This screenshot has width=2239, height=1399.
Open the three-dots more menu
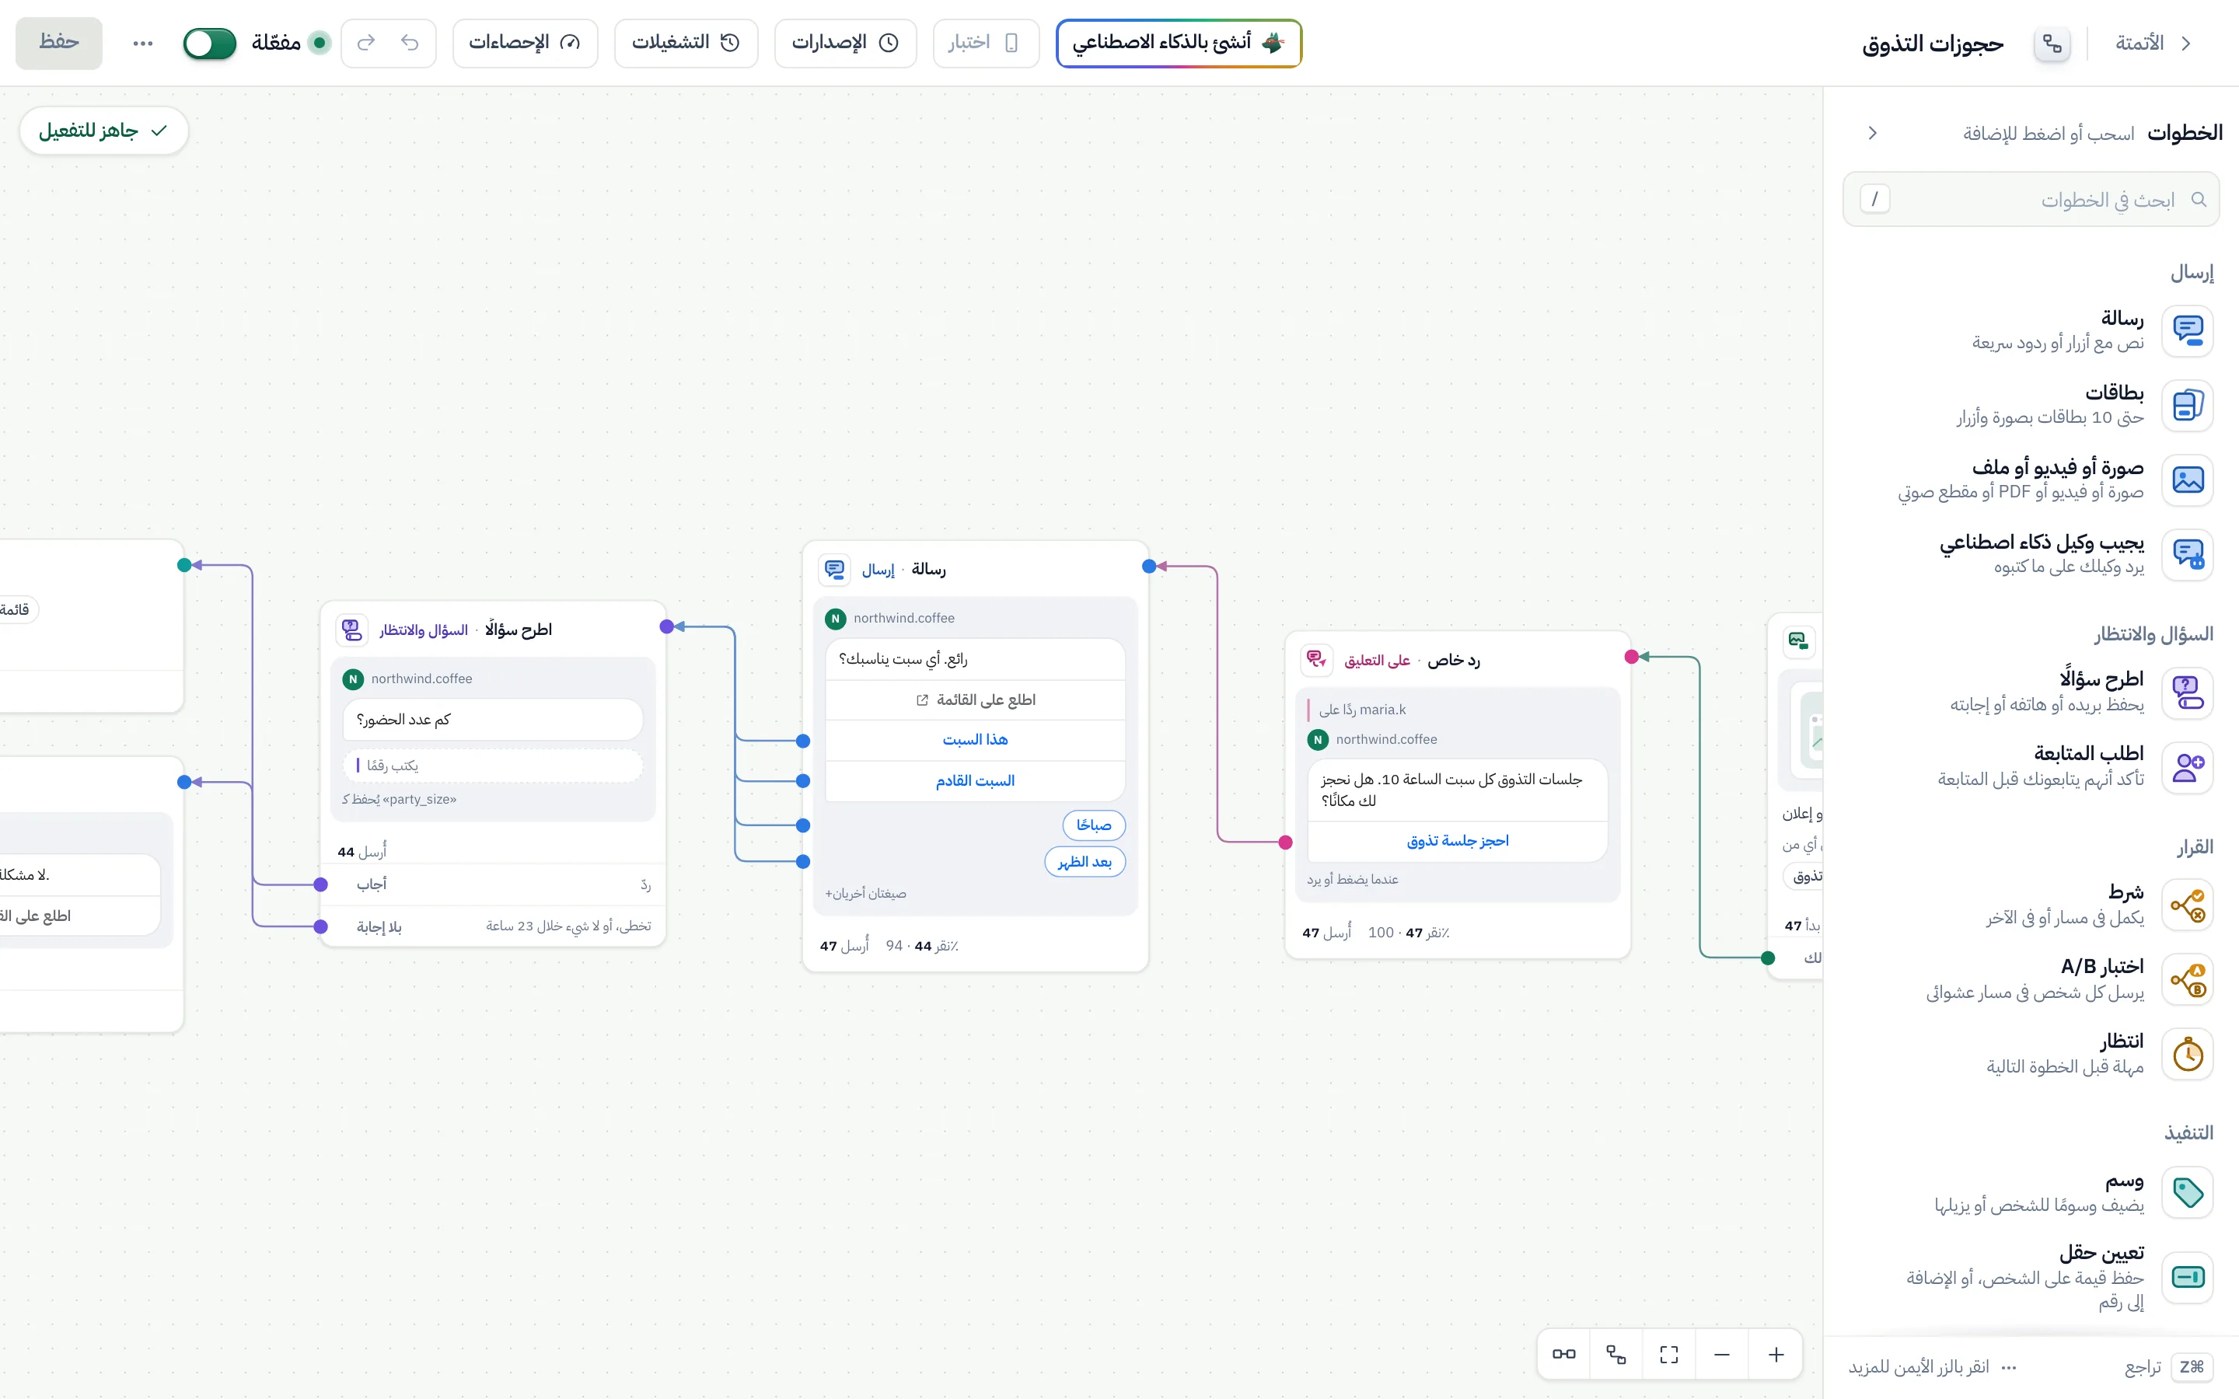[x=142, y=43]
